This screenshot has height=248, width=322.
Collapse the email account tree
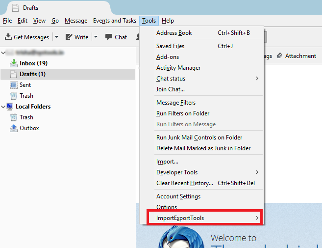[x=3, y=53]
